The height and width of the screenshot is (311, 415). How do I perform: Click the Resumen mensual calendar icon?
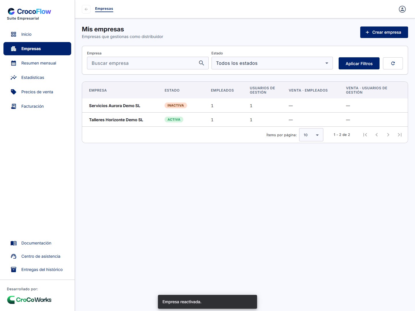point(14,63)
